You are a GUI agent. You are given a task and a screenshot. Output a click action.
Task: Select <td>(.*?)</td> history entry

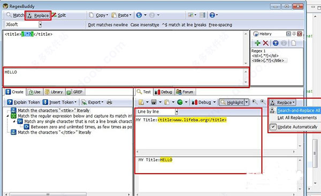tap(265, 56)
